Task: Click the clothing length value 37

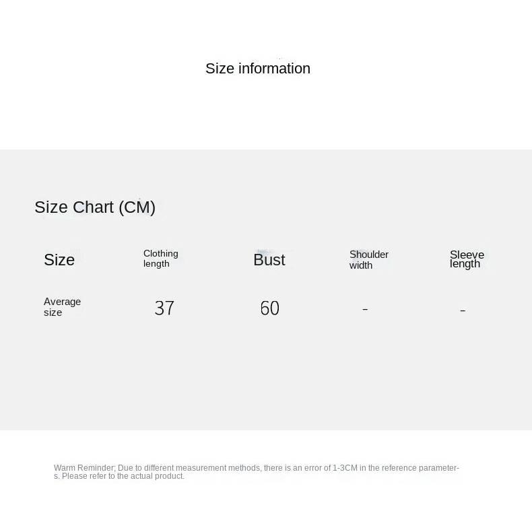Action: (x=164, y=308)
